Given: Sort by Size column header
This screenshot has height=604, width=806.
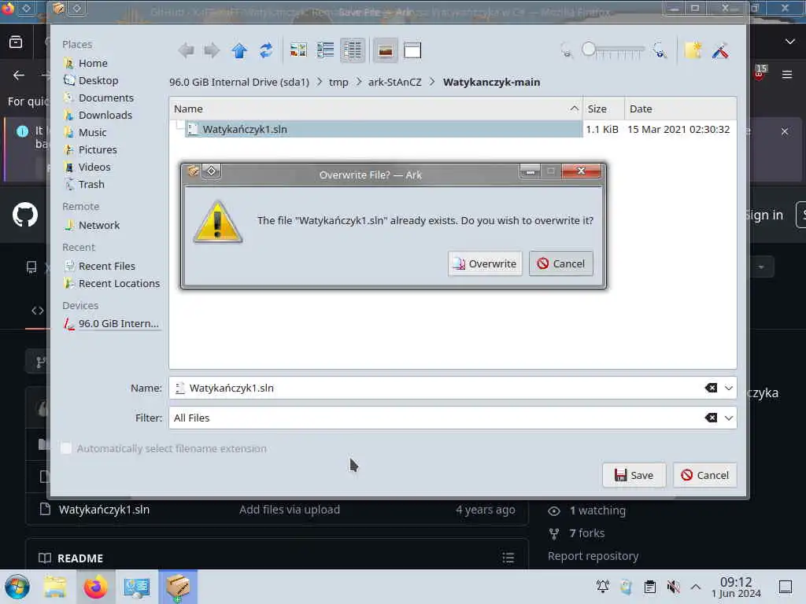Looking at the screenshot, I should click(604, 109).
